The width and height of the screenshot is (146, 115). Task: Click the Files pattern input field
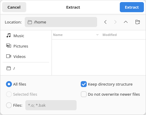51,105
